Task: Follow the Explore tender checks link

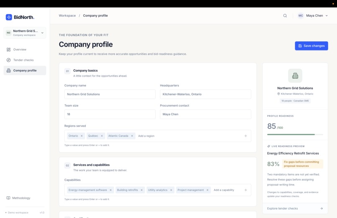Action: pos(295,208)
